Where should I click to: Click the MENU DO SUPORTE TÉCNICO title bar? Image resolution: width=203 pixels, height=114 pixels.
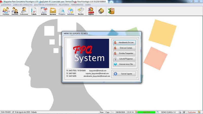point(101,33)
